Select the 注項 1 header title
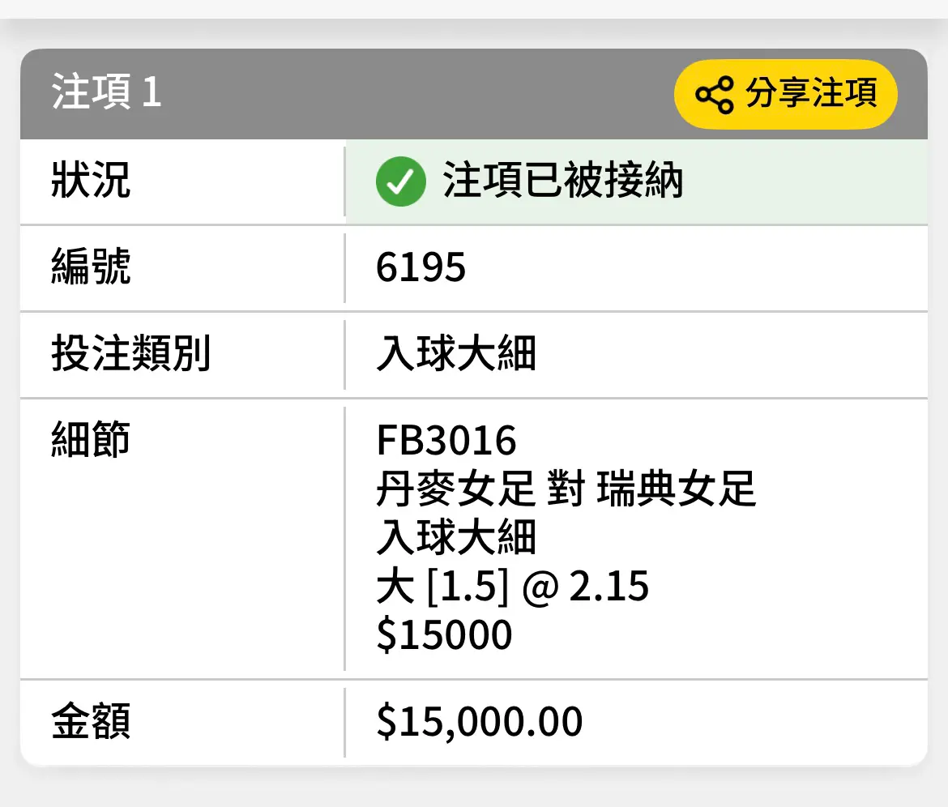 [107, 92]
